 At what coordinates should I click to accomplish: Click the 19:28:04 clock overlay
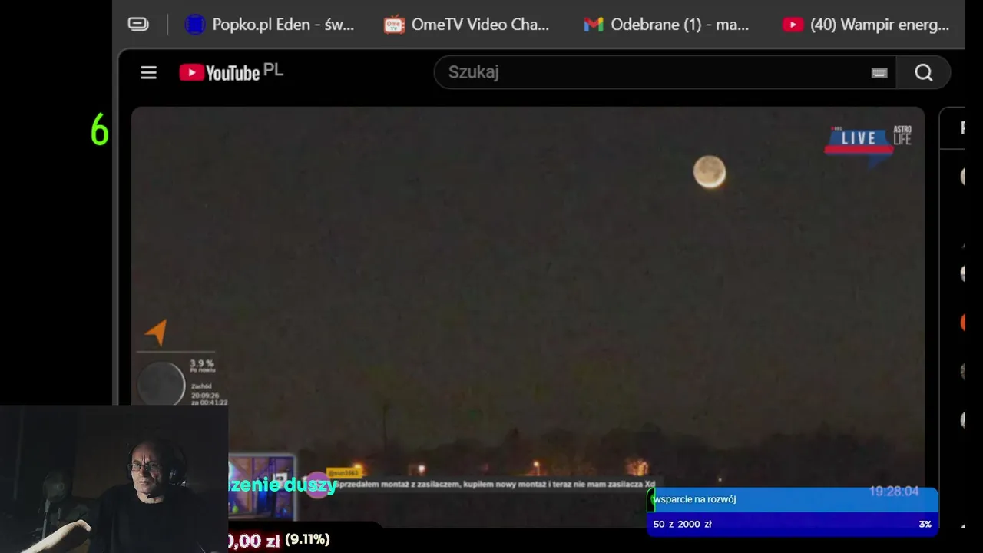(x=894, y=492)
